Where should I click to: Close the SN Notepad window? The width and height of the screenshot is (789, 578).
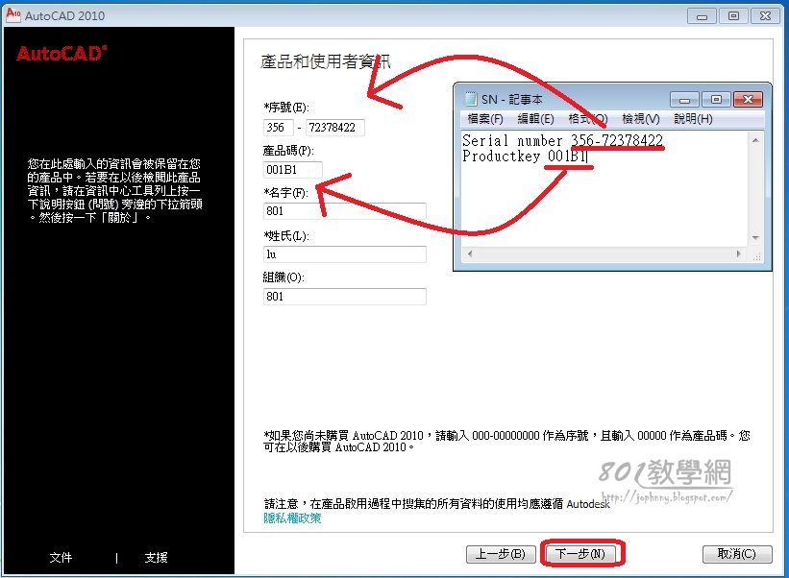point(748,100)
